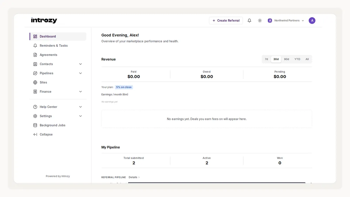Click the 'No earnings yet. Deals you earn' box
The image size is (350, 197).
[207, 119]
